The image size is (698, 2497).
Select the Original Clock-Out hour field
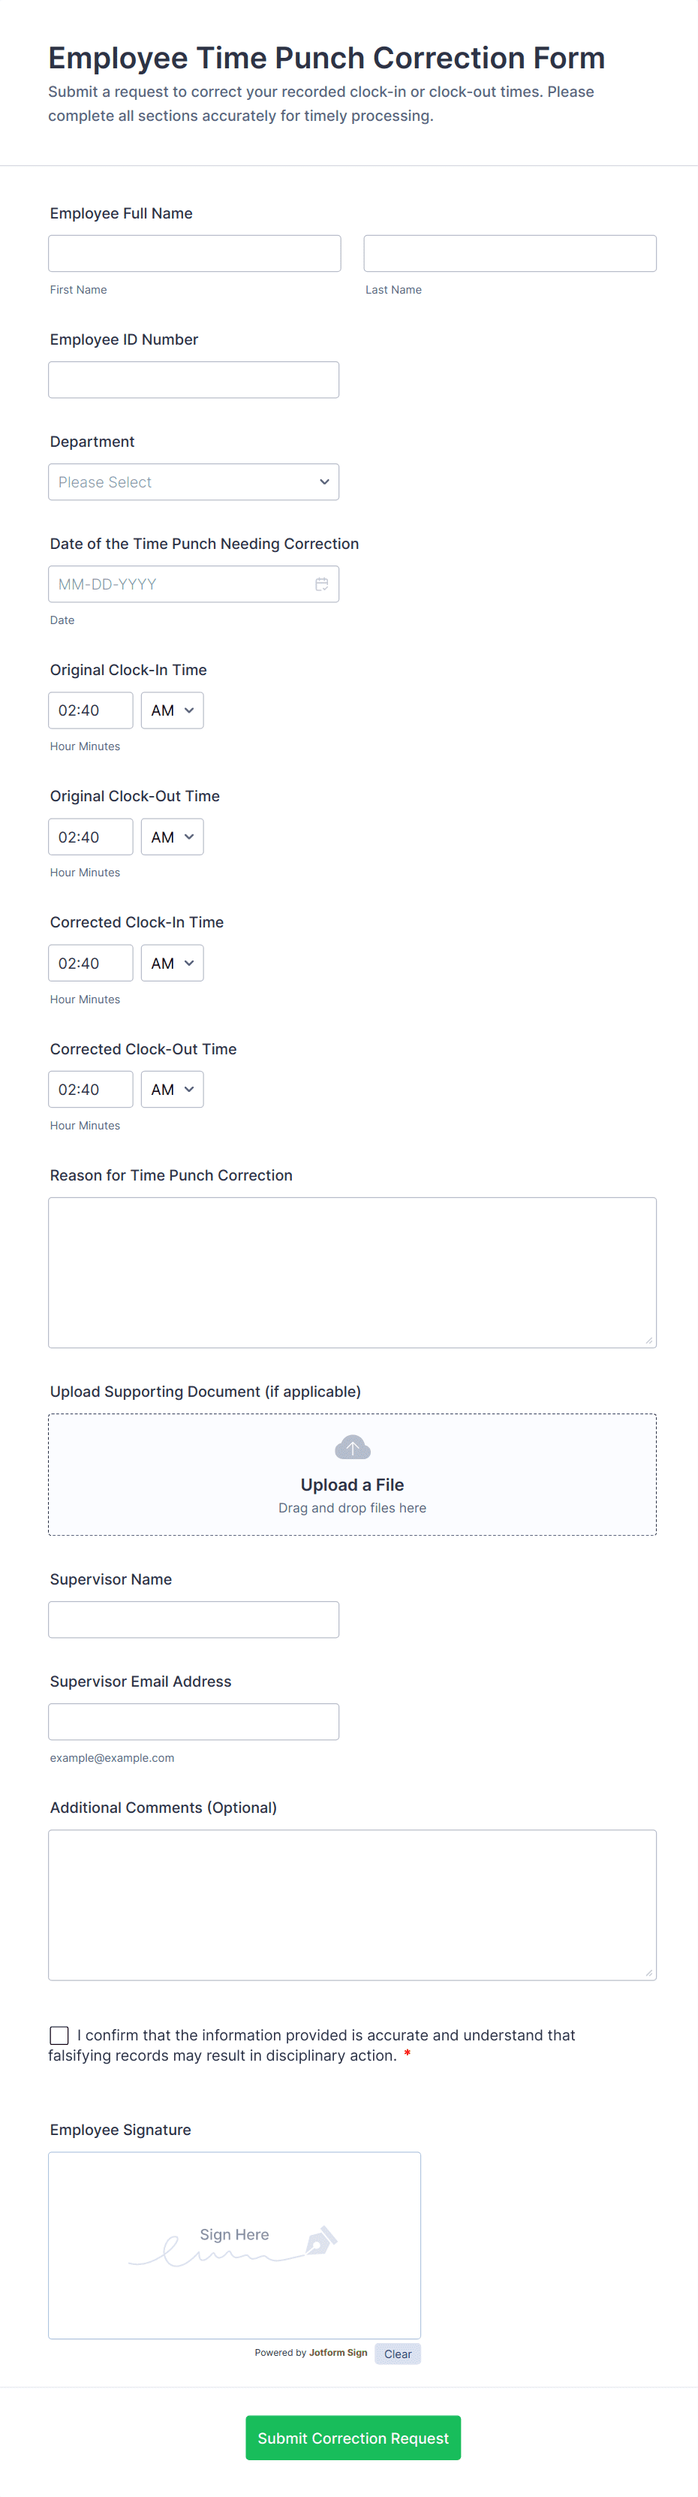(x=90, y=836)
